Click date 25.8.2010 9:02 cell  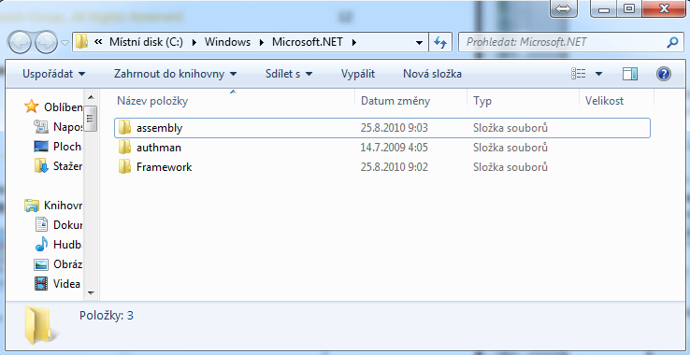tap(395, 167)
